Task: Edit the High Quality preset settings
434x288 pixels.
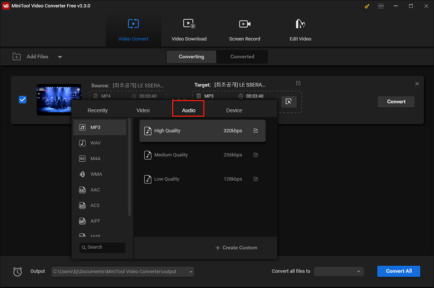Action: (256, 130)
